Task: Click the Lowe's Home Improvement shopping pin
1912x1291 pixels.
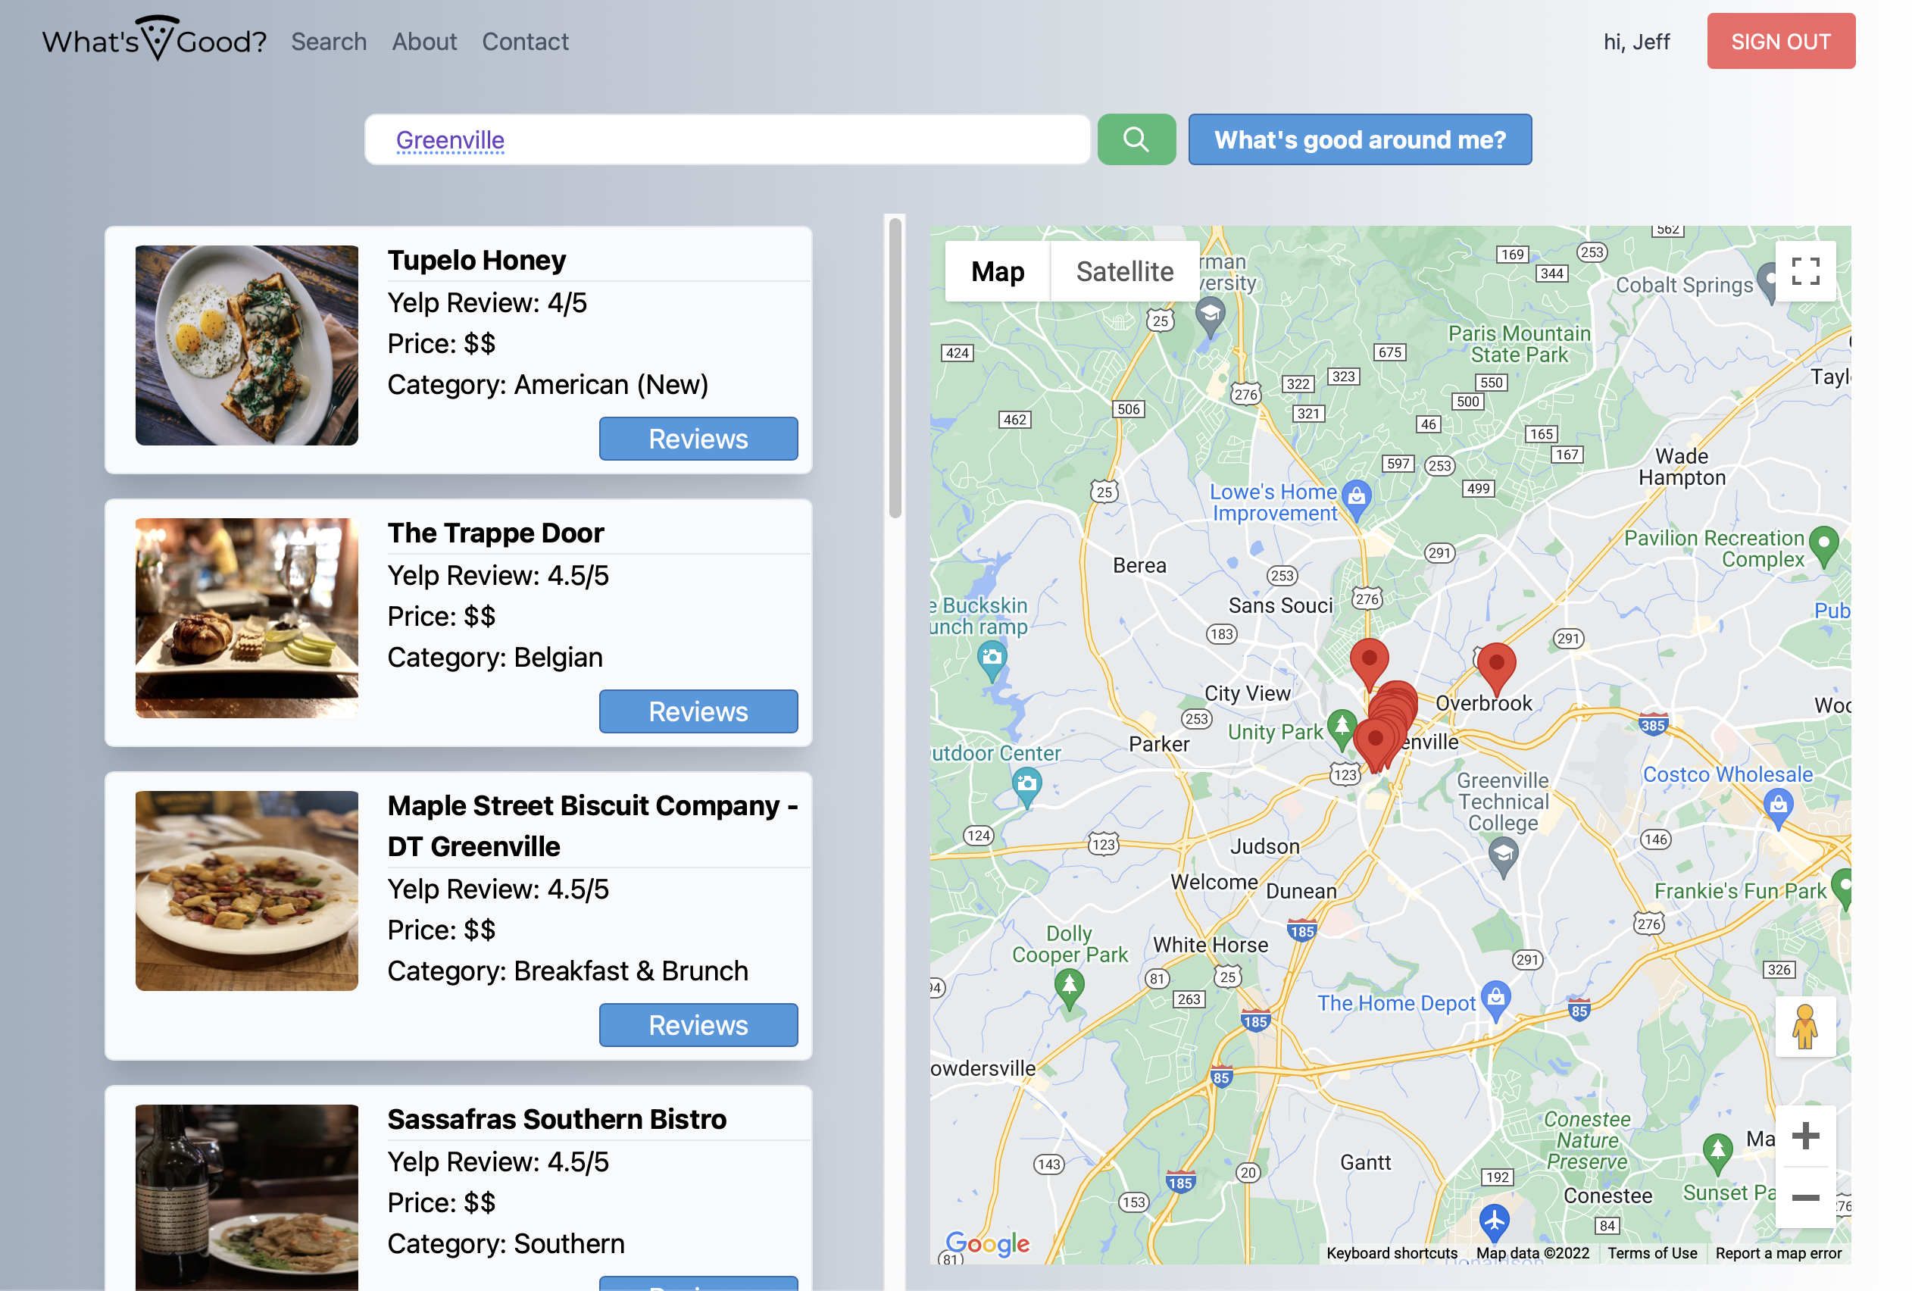Action: (x=1357, y=500)
